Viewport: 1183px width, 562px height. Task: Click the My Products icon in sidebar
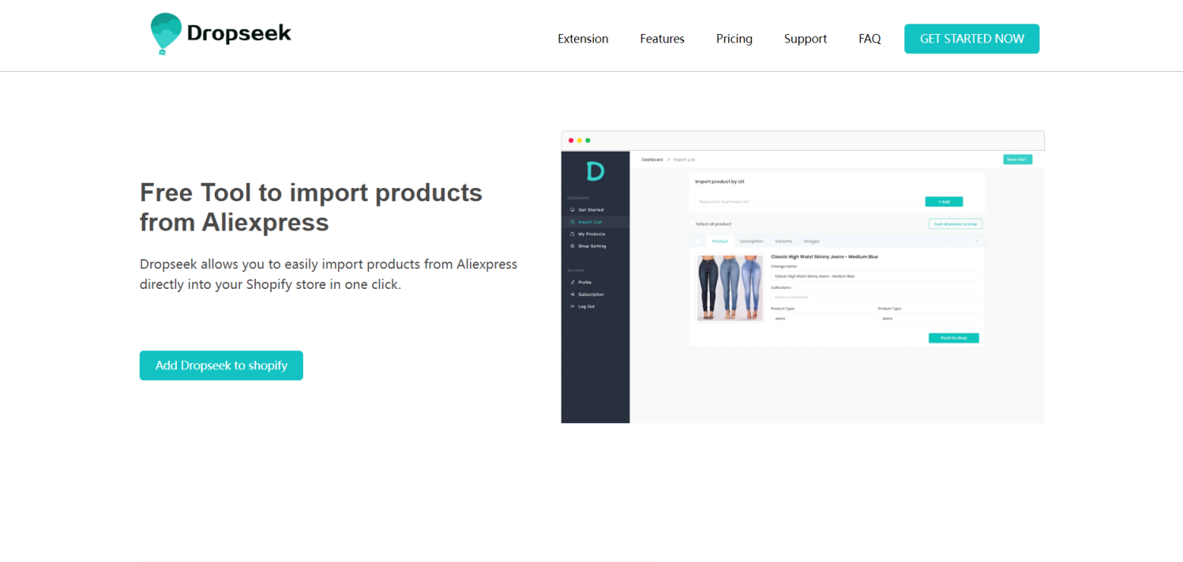[x=571, y=234]
